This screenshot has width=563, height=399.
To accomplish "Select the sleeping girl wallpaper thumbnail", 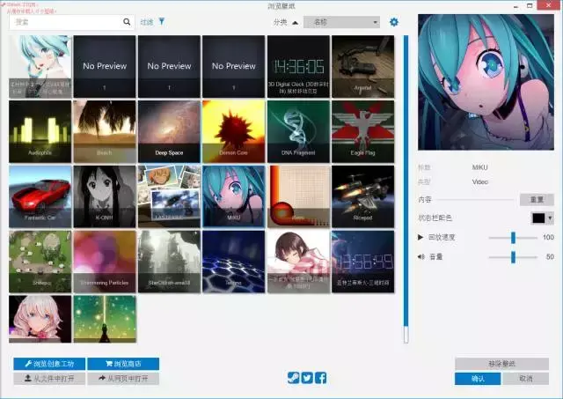I will [x=298, y=262].
